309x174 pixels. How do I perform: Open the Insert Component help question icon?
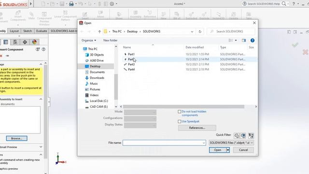pos(43,49)
